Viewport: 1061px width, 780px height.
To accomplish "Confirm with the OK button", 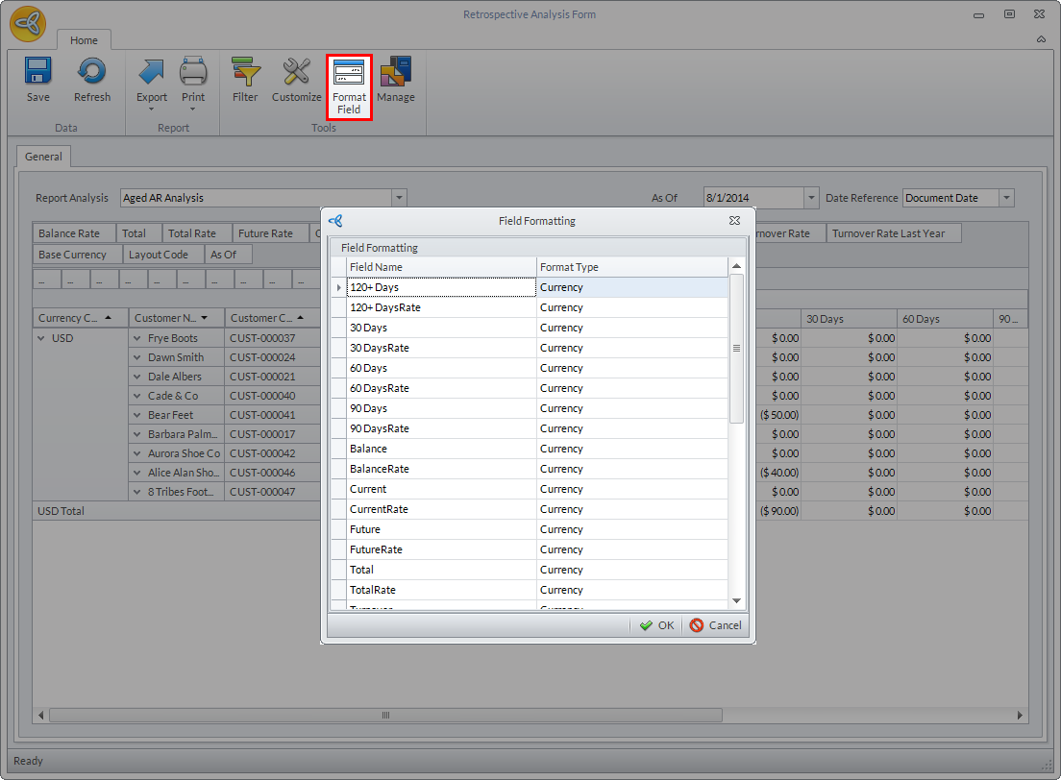I will 656,625.
